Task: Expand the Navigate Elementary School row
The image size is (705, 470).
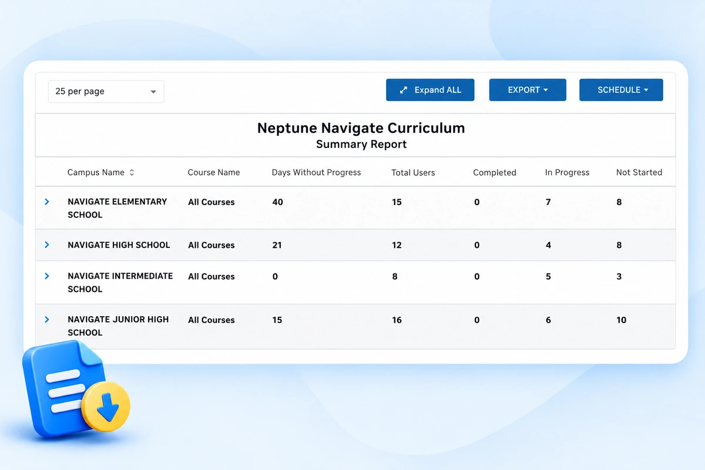Action: tap(47, 202)
